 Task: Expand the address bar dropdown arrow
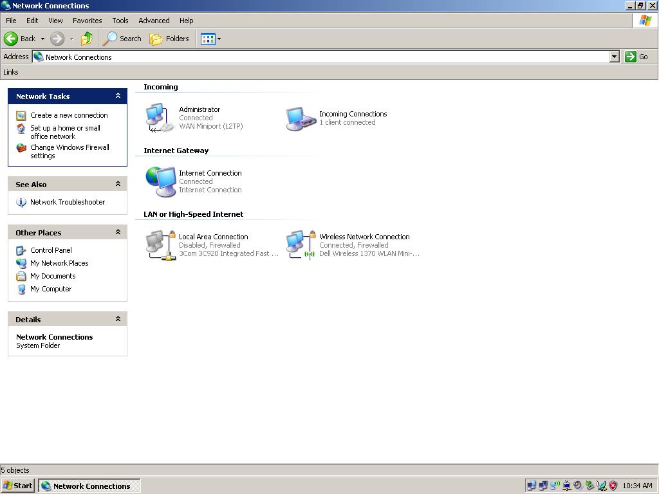(x=614, y=57)
